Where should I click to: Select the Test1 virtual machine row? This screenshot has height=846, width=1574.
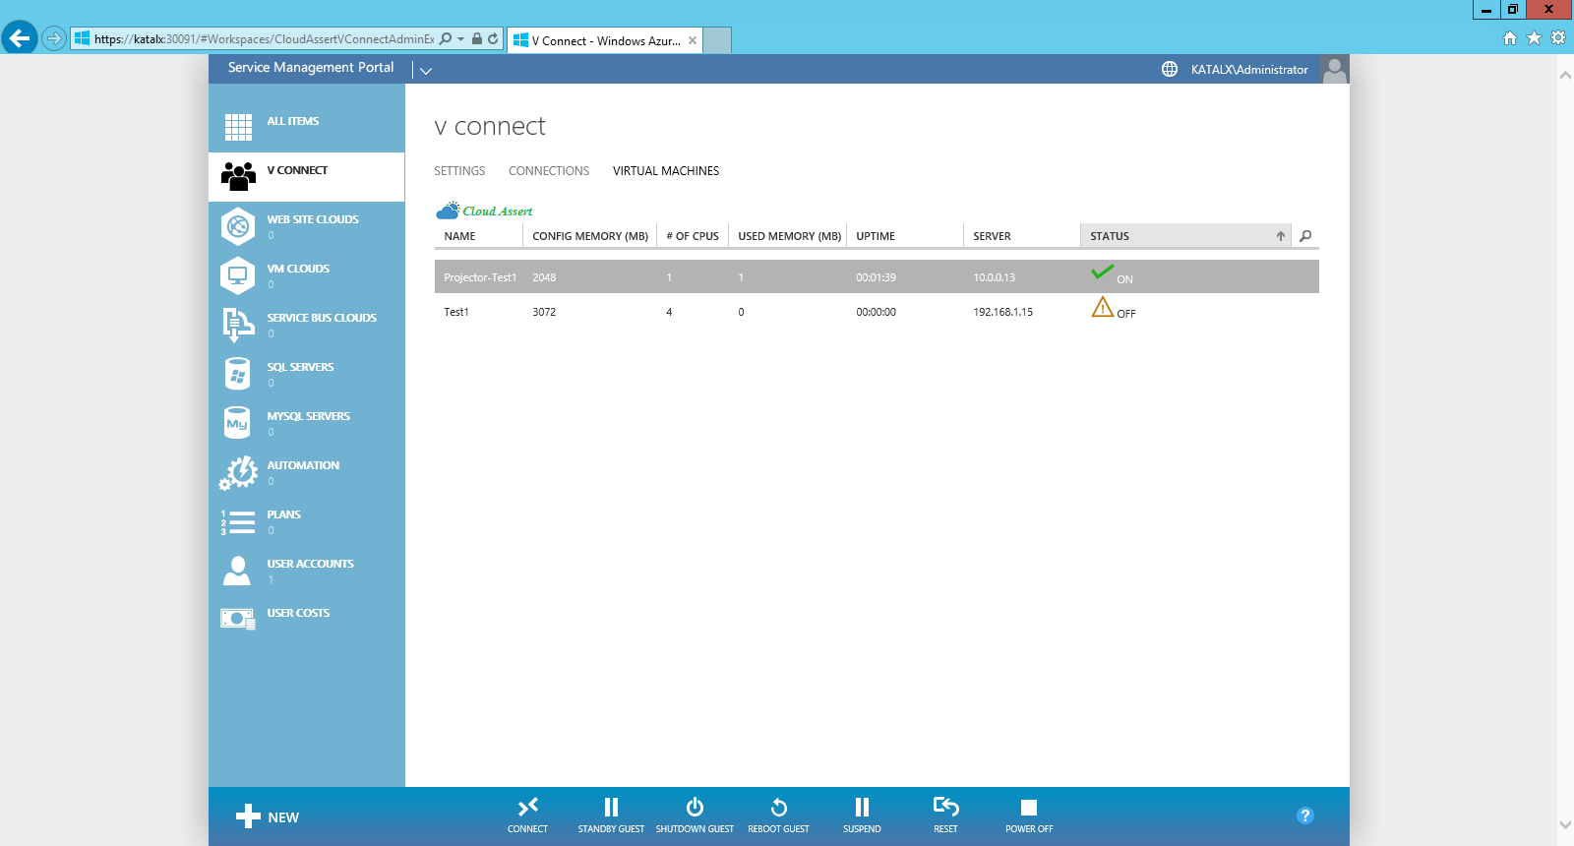coord(877,312)
